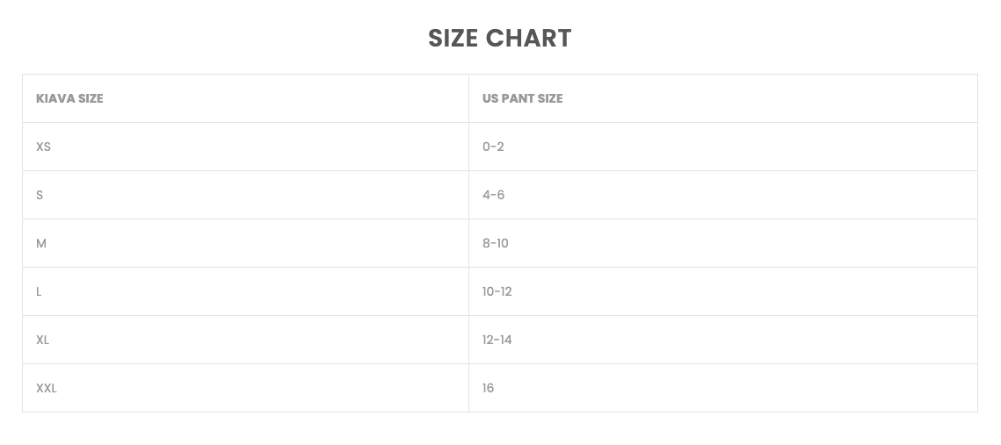
Task: Click SIZE in the KIAVA SIZE header
Action: [91, 98]
